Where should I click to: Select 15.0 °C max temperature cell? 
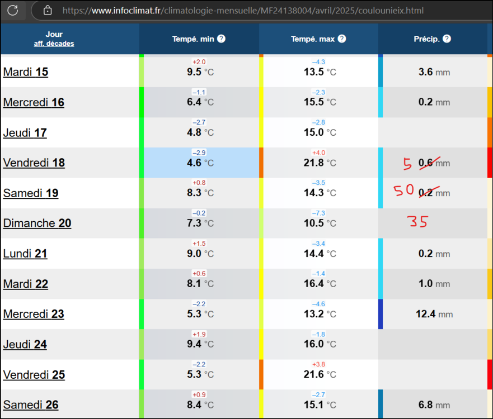320,132
